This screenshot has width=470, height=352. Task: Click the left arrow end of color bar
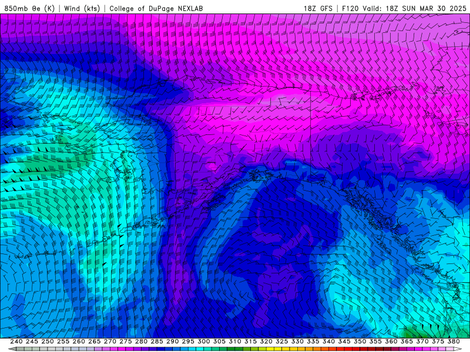pos(12,349)
